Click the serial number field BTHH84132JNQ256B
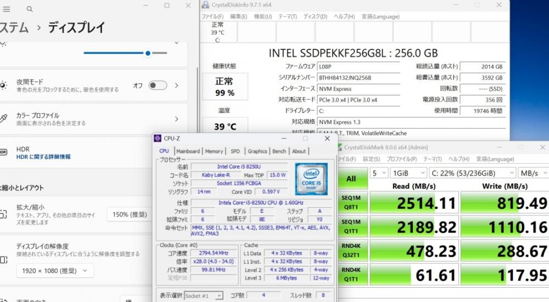This screenshot has width=549, height=302. tap(358, 78)
